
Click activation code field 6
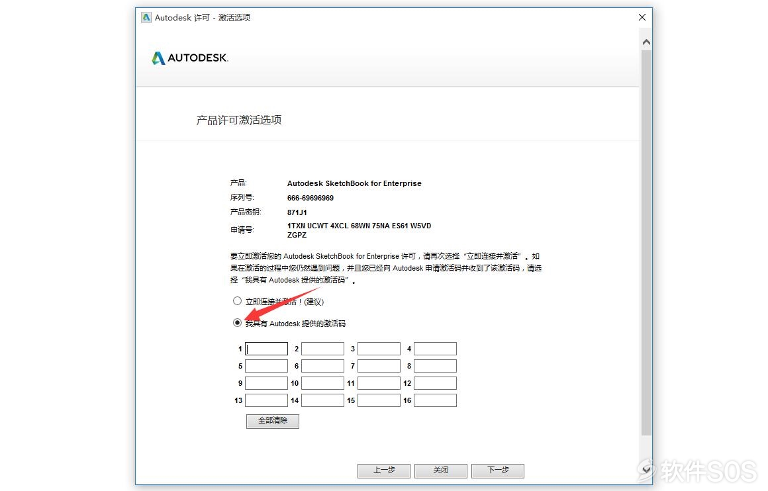[323, 366]
